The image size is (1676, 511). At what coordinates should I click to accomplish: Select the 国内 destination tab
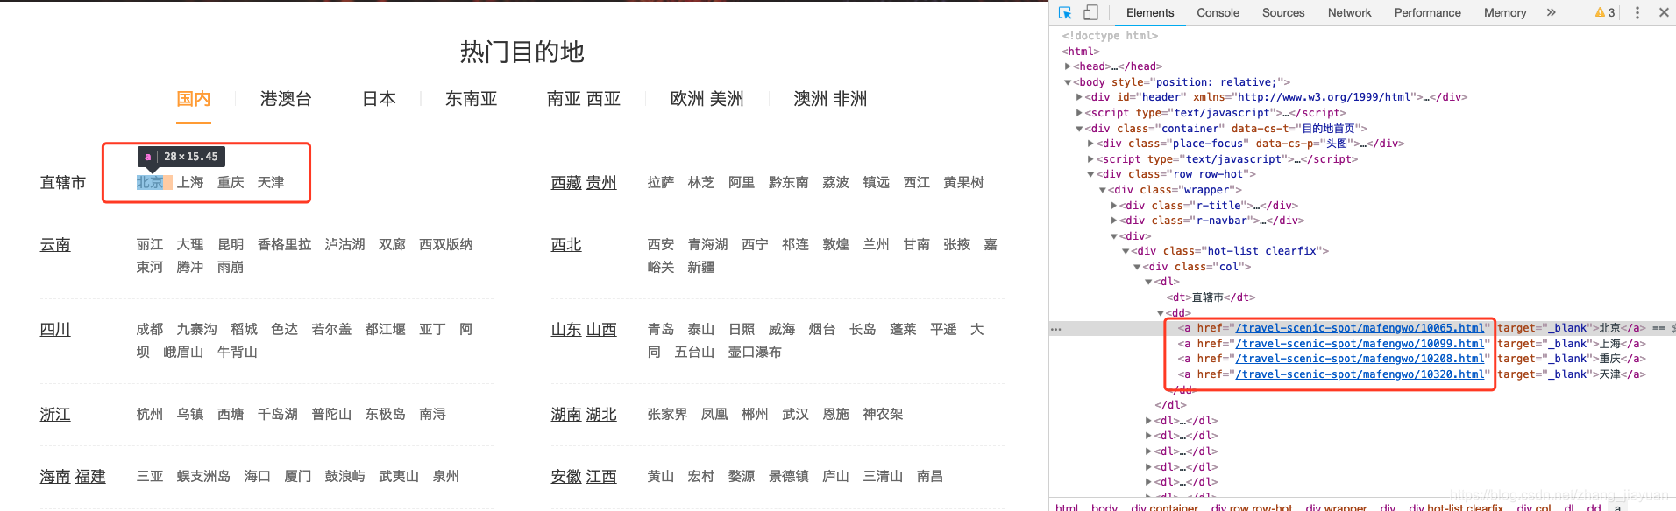tap(194, 99)
